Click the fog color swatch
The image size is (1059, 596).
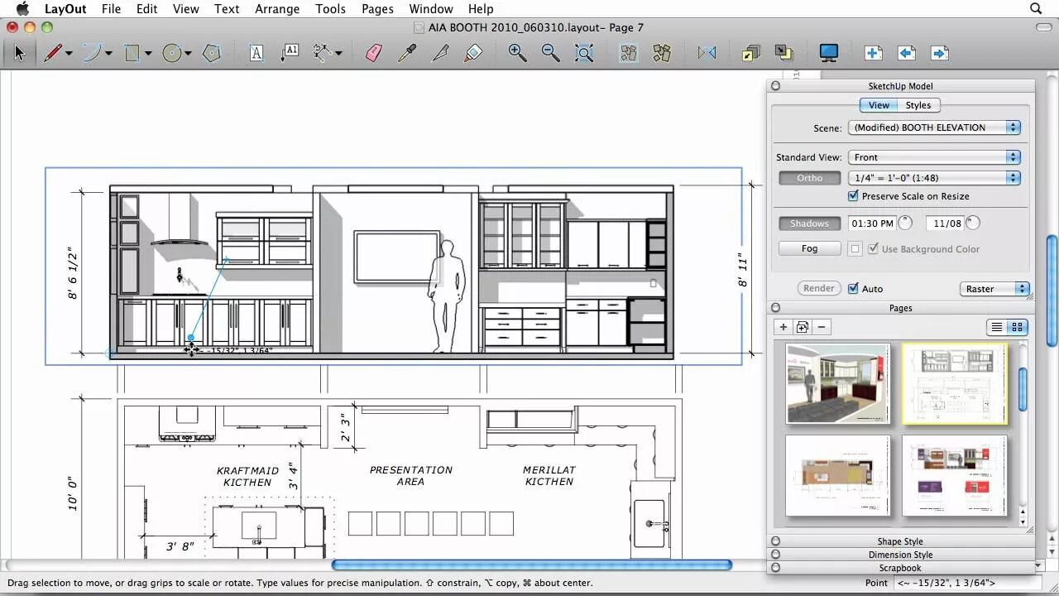(855, 248)
